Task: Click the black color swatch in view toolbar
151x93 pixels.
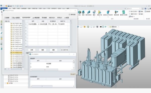Action: (101, 27)
